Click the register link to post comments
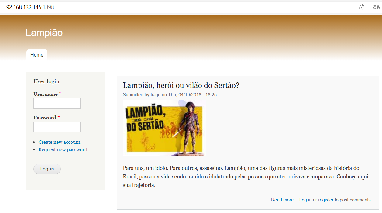This screenshot has width=382, height=213. tap(326, 200)
